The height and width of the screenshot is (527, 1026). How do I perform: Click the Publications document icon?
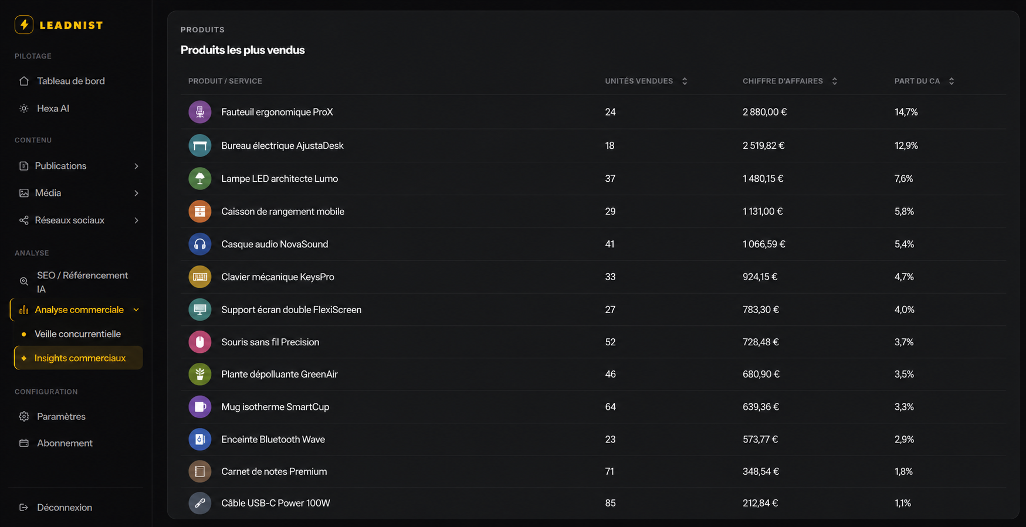[24, 166]
